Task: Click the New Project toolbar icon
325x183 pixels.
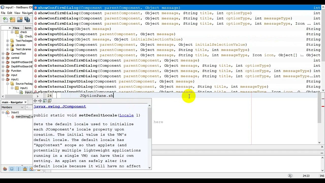Action: tap(12, 19)
